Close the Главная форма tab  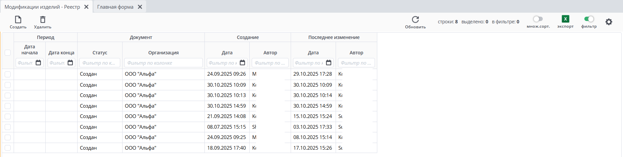point(140,7)
